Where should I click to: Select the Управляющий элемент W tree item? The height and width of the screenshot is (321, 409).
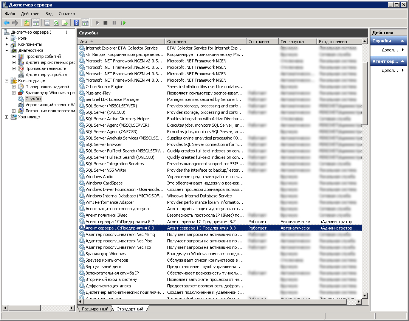(50, 105)
